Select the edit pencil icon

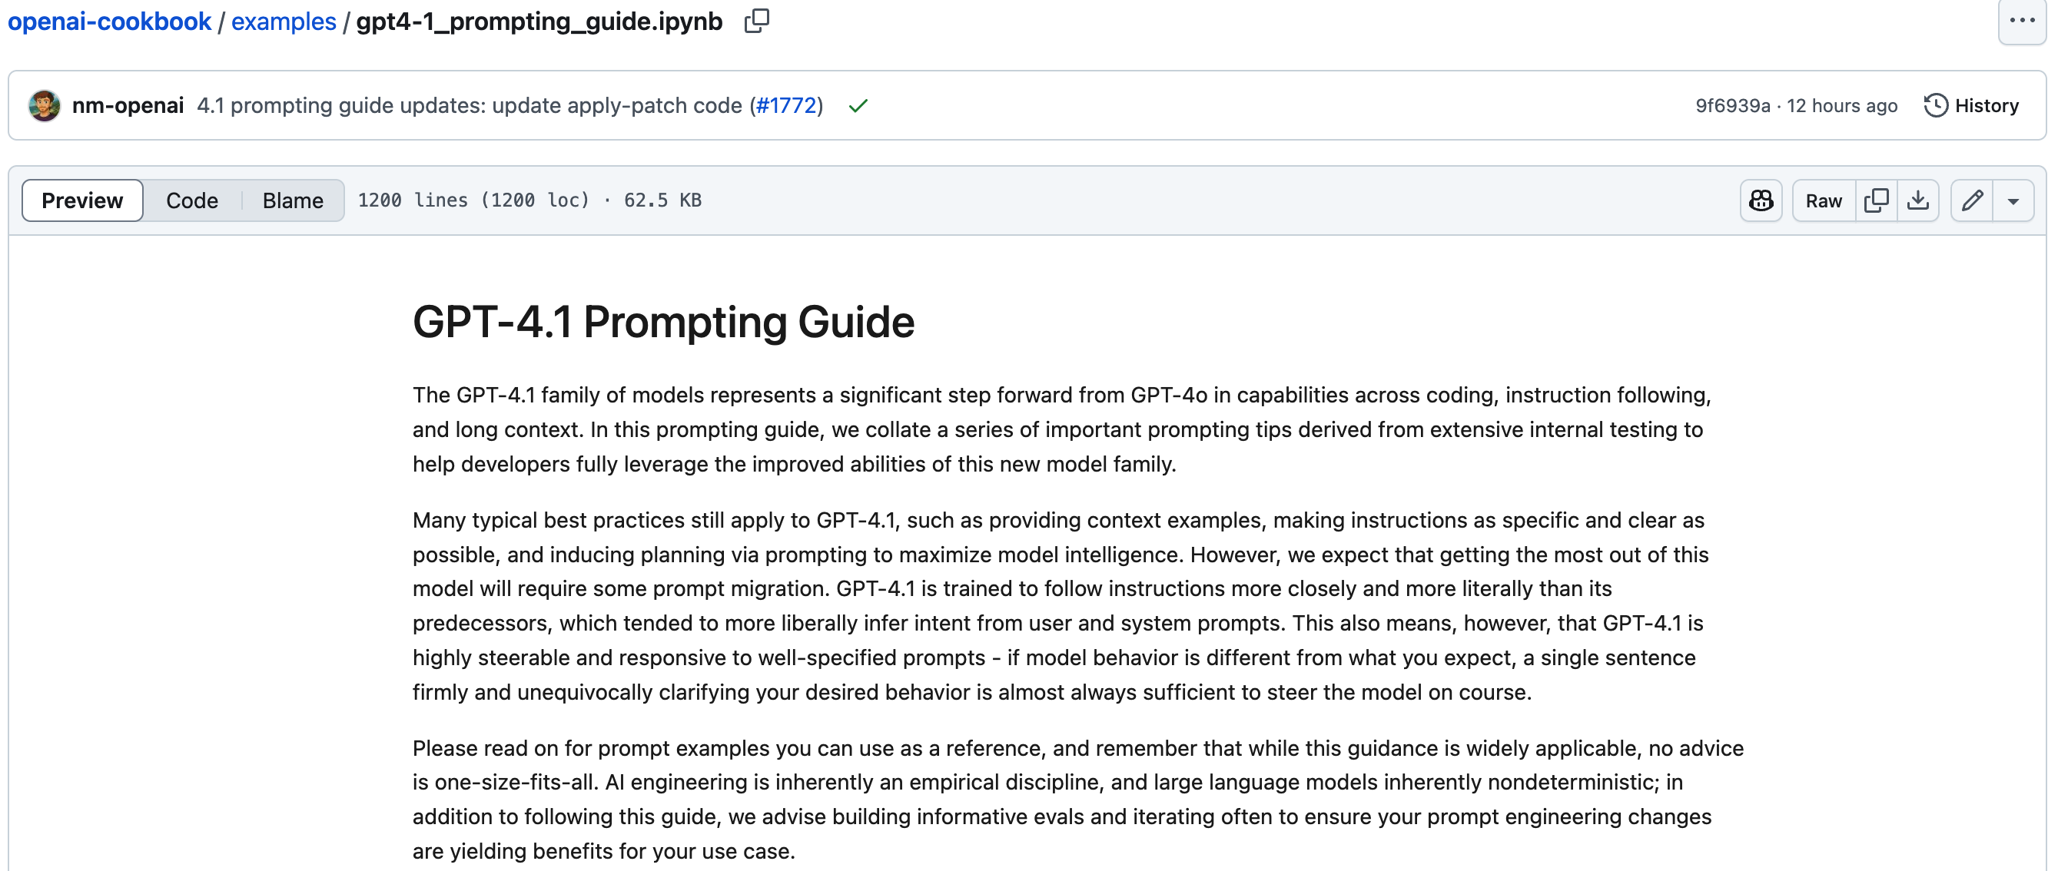tap(1973, 200)
